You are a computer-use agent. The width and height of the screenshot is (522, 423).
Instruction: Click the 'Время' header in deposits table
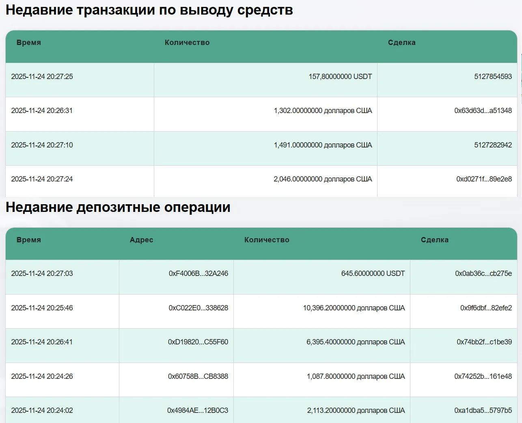pos(29,240)
